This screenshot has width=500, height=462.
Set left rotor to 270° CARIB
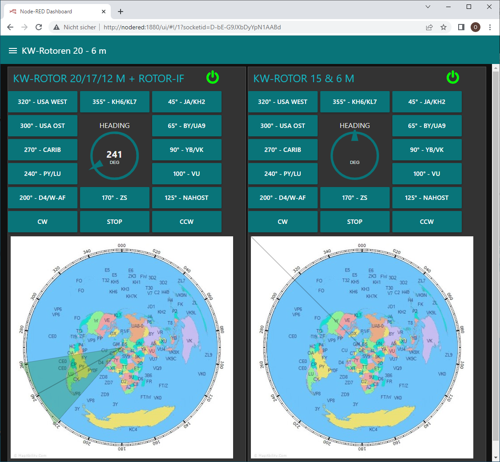(x=42, y=150)
